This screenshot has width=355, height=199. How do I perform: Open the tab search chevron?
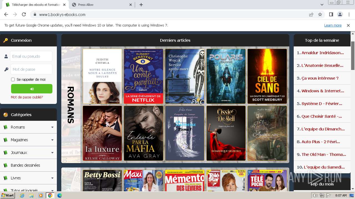tap(322, 5)
